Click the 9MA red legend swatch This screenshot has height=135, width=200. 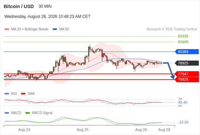click(23, 94)
